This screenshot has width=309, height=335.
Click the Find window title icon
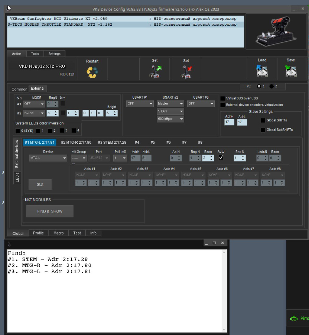click(x=9, y=243)
